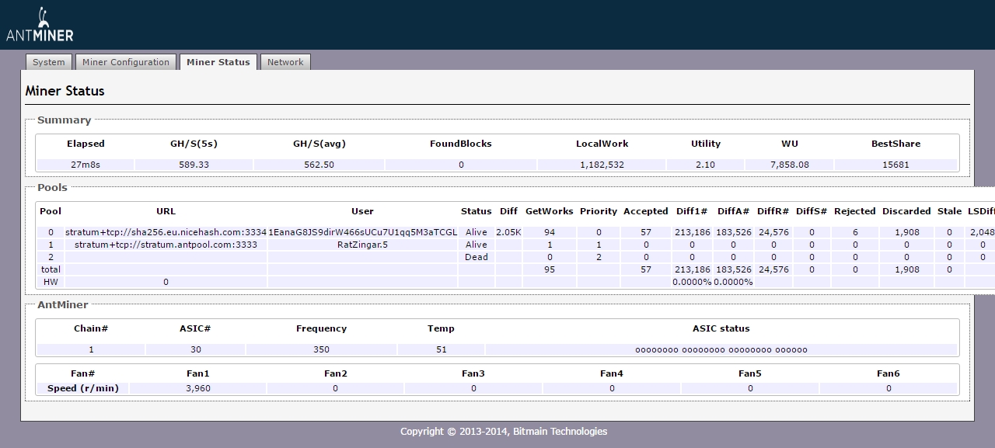995x448 pixels.
Task: Click the Accepted column header
Action: point(645,211)
